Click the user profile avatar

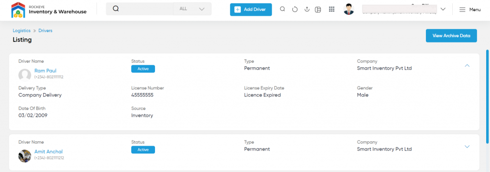(x=349, y=10)
